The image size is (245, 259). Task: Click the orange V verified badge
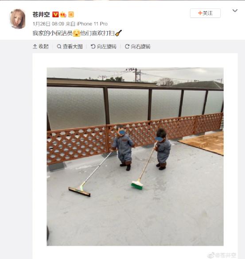click(x=55, y=15)
